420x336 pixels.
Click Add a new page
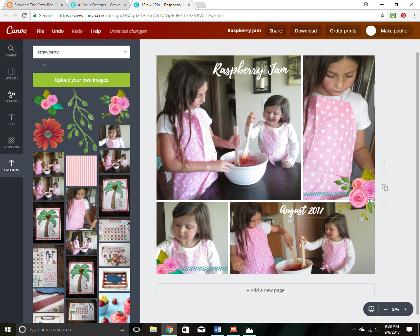(265, 290)
